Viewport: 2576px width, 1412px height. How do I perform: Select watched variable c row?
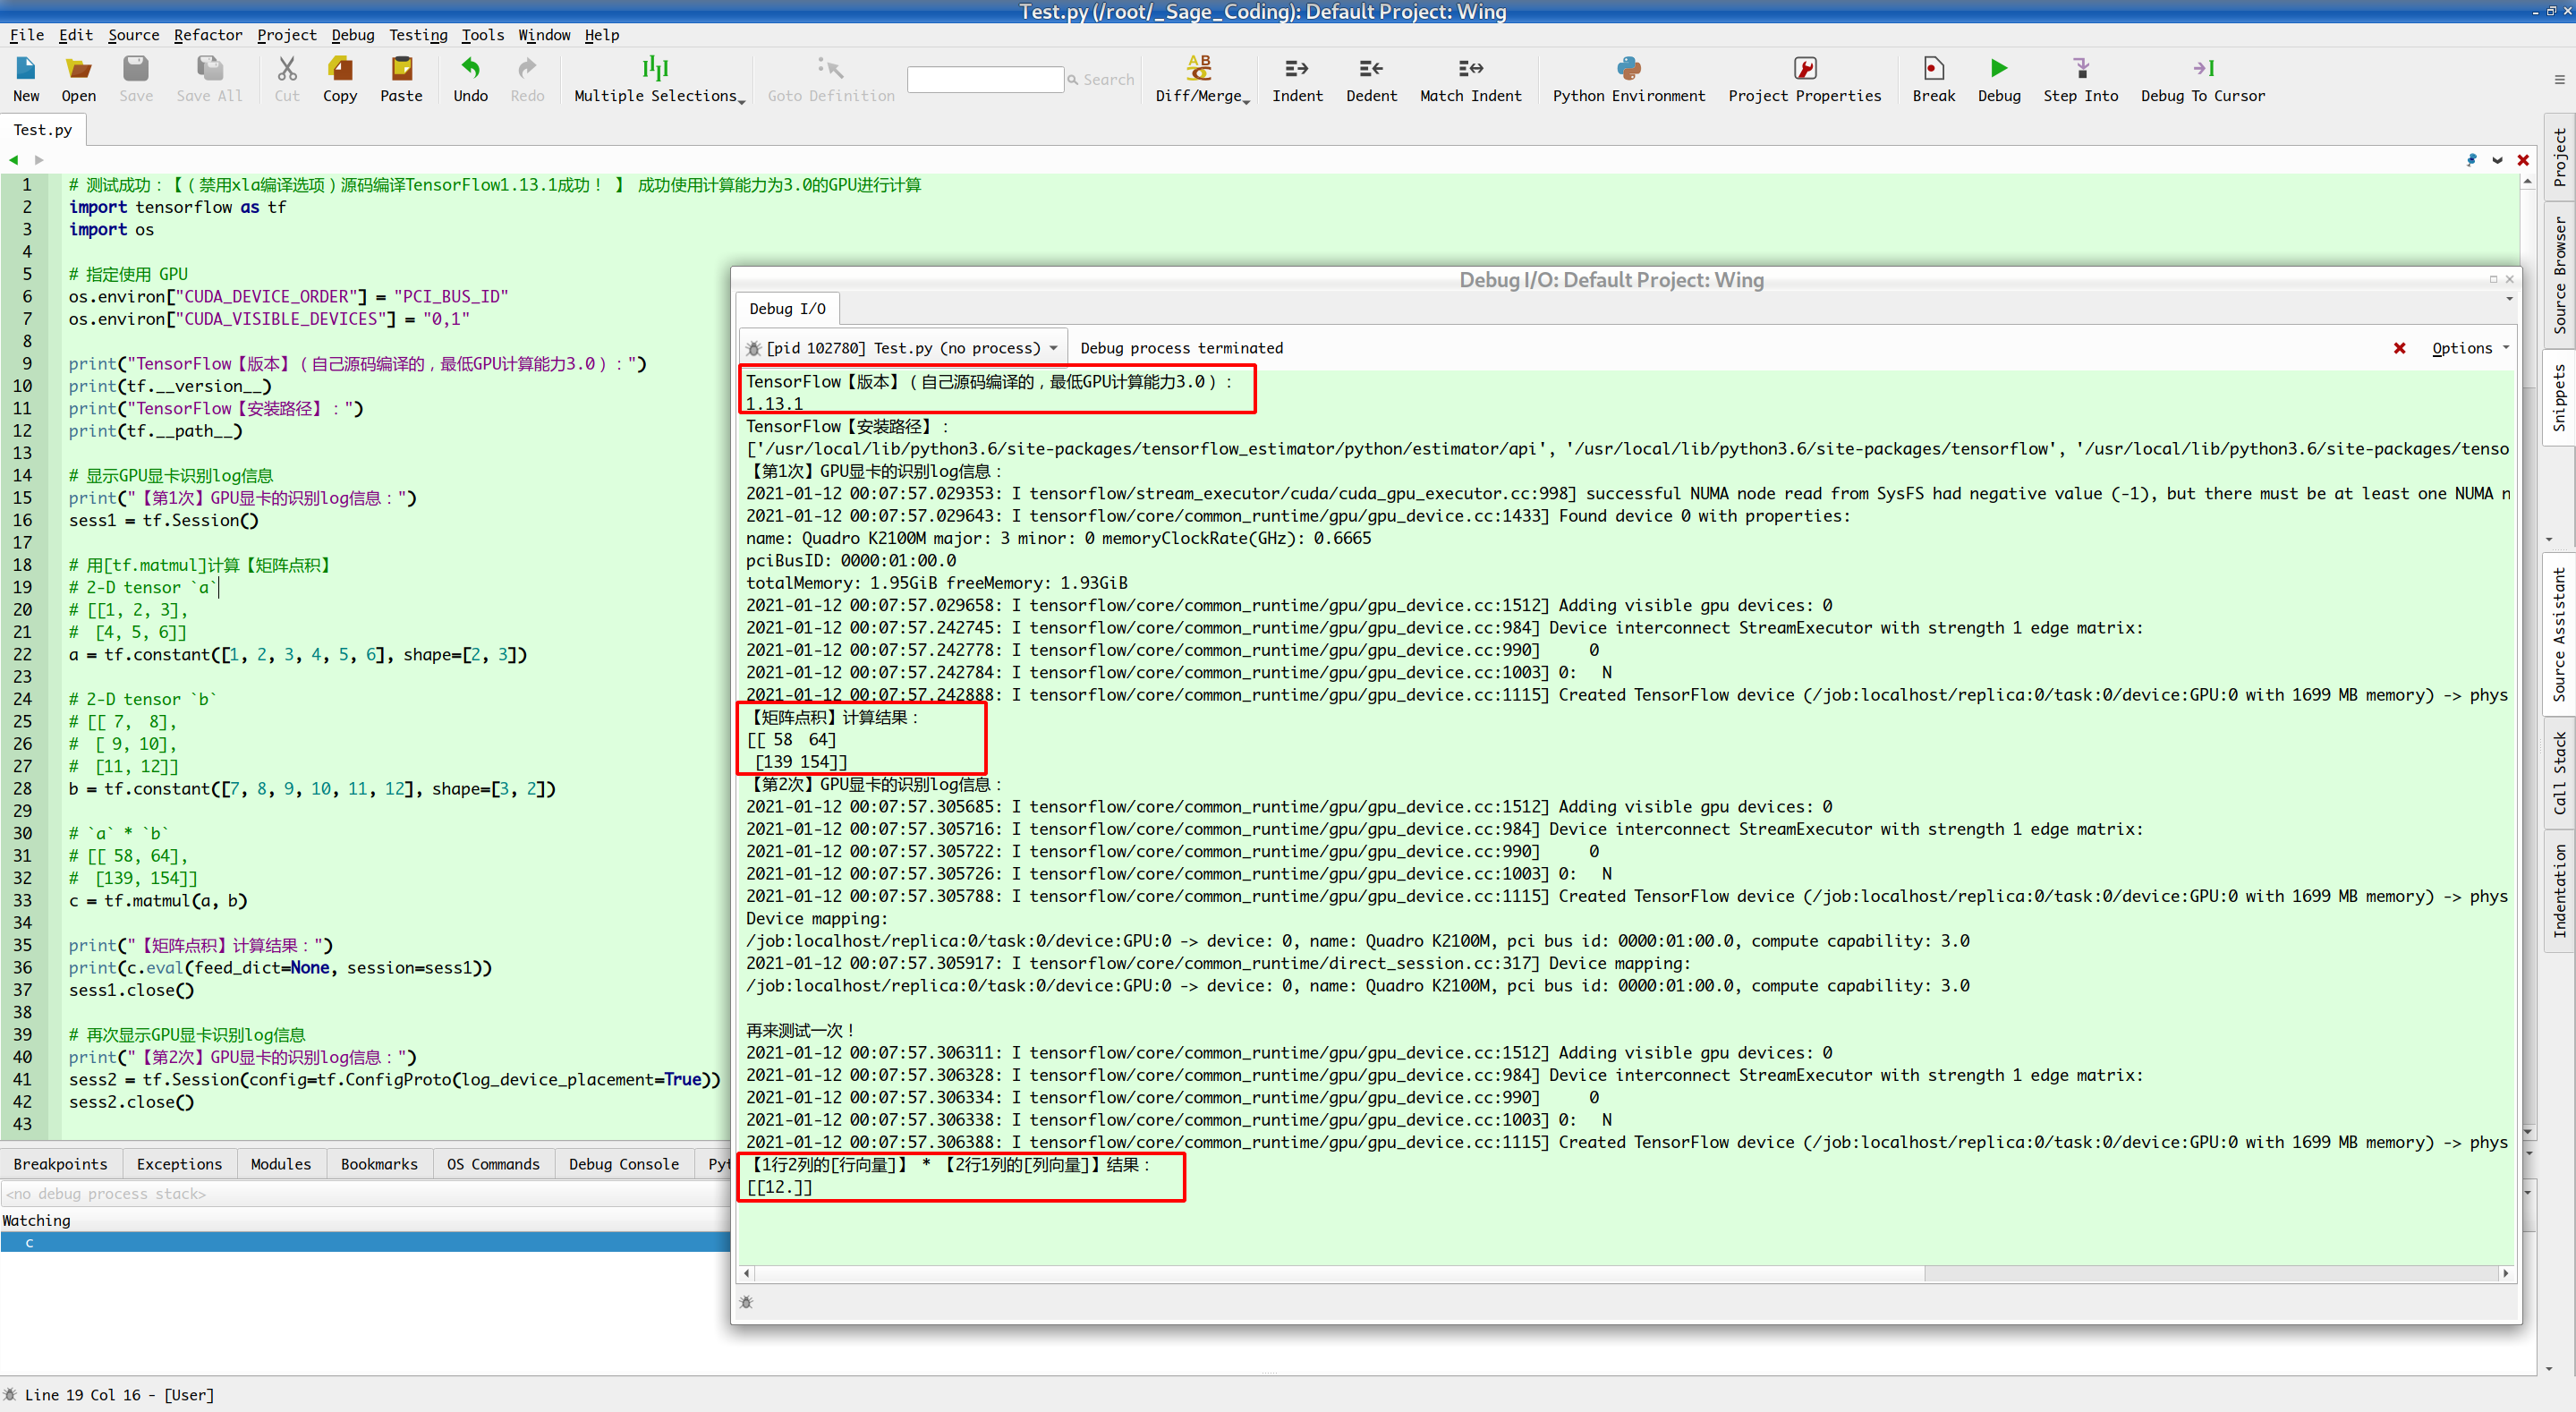point(365,1243)
